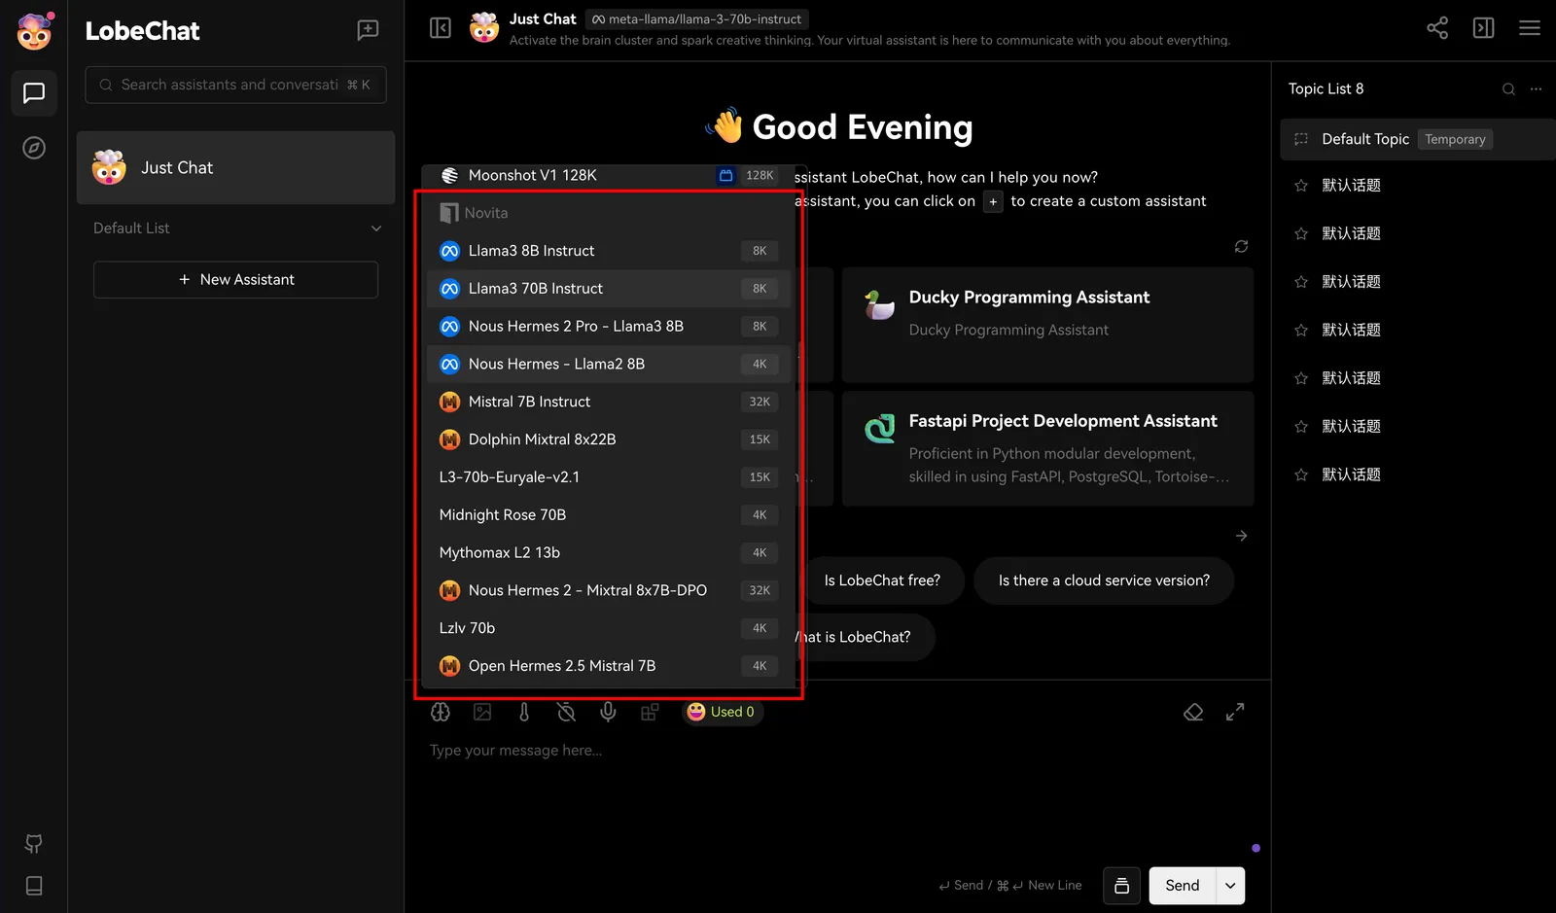Expand the input box to fullscreen
The image size is (1556, 913).
pos(1235,712)
